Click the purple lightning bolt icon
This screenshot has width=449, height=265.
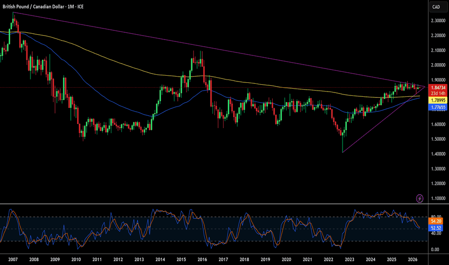click(420, 198)
